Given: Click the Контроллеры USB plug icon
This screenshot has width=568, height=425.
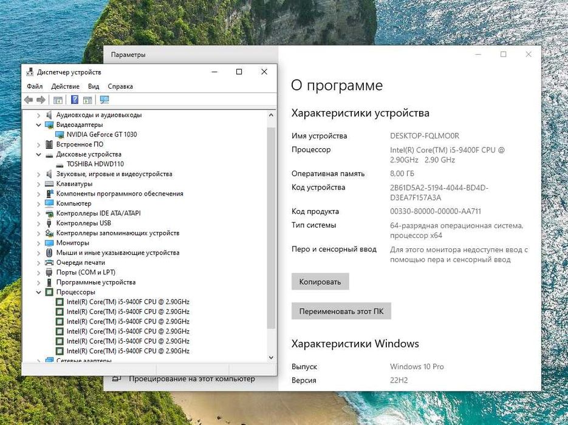Looking at the screenshot, I should coord(49,223).
